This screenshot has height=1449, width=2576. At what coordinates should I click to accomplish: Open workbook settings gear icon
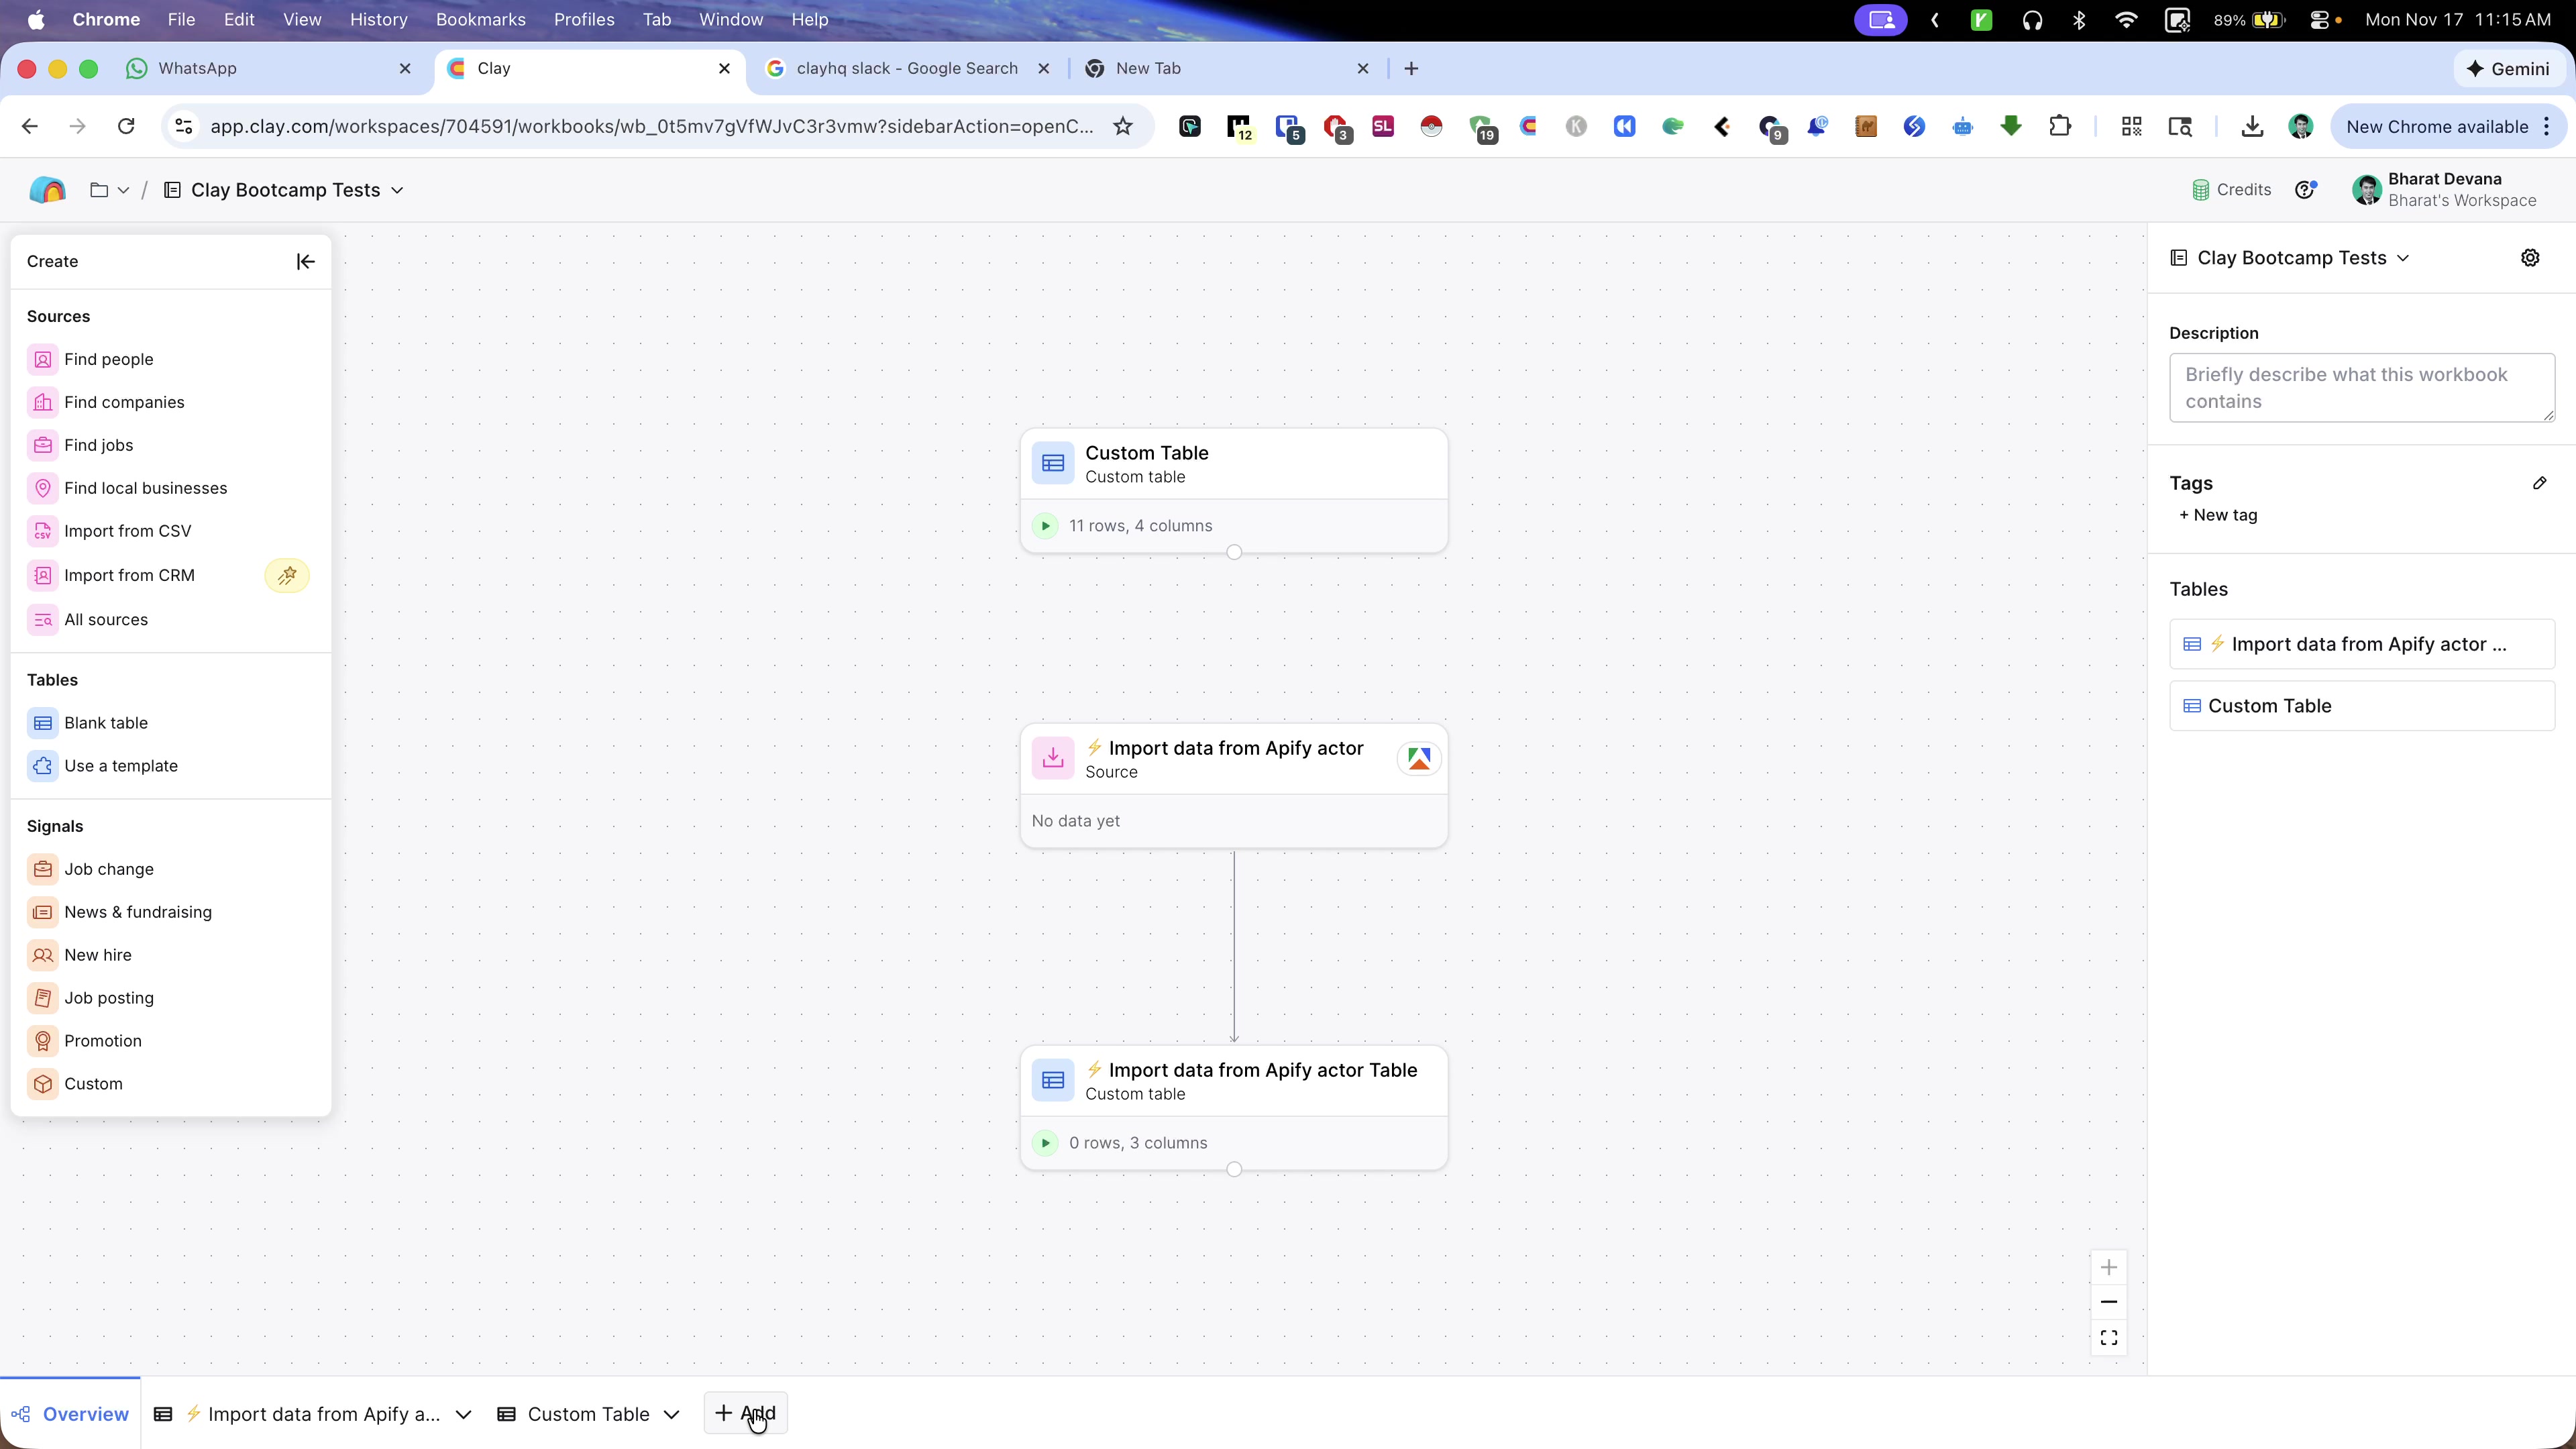(x=2530, y=258)
